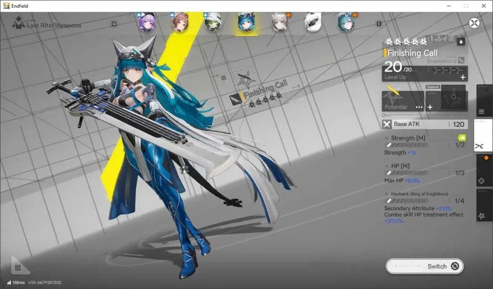Close the weapons screen with X icon
The image size is (493, 289).
click(x=474, y=23)
